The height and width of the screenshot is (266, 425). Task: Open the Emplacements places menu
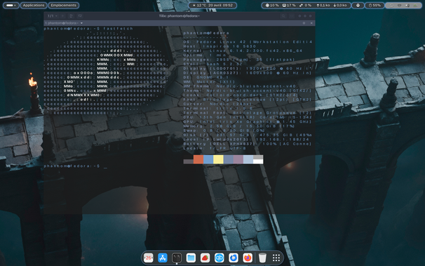pyautogui.click(x=63, y=5)
